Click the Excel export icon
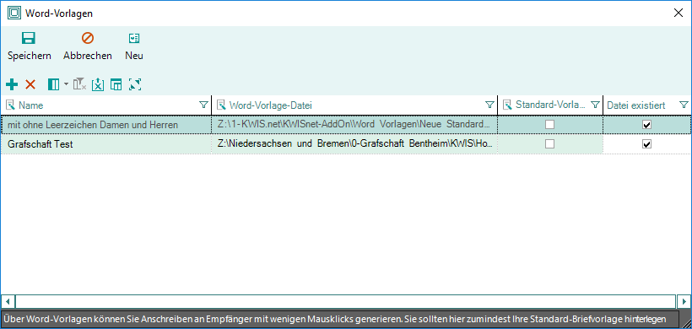Viewport: 692px width, 329px height. click(x=98, y=84)
